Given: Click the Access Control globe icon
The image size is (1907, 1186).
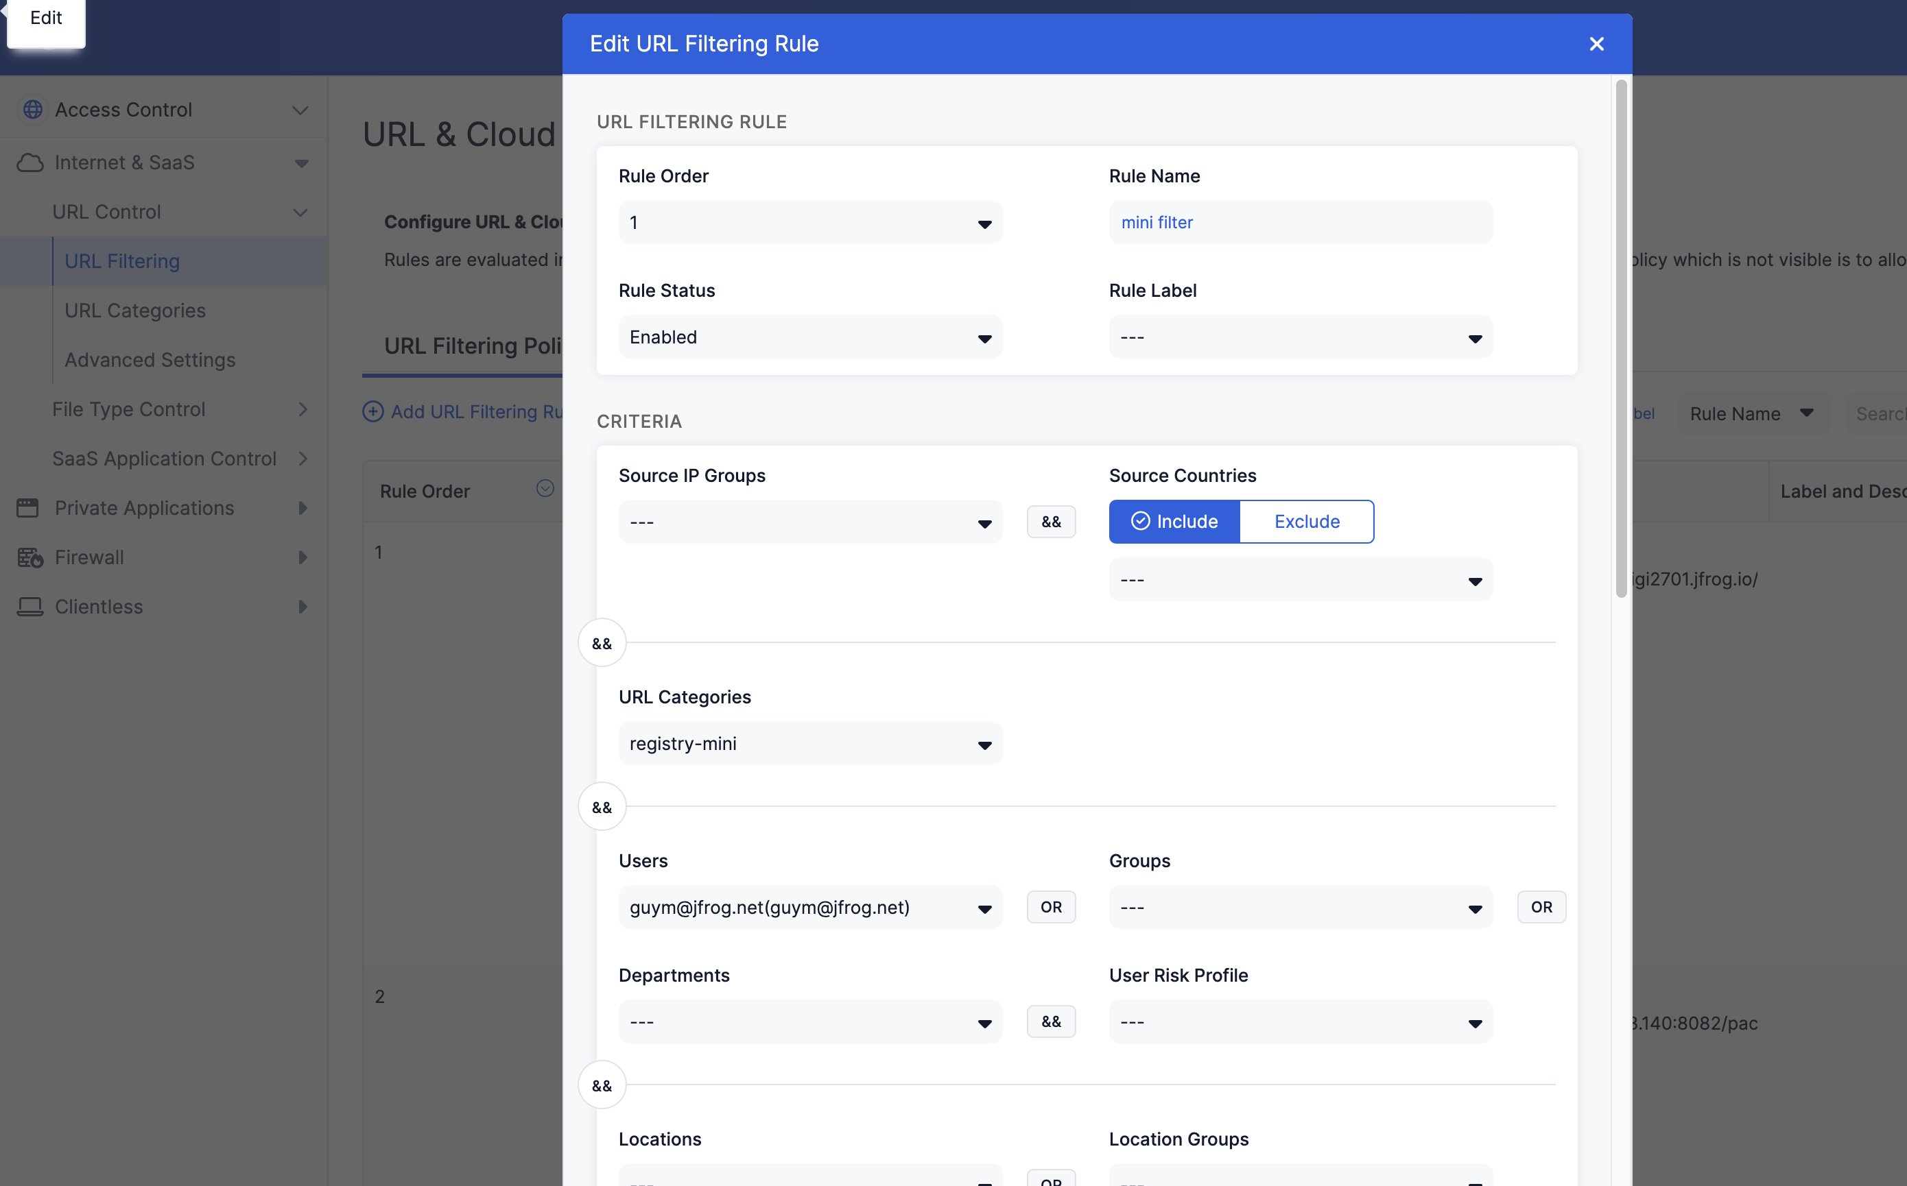Looking at the screenshot, I should pyautogui.click(x=32, y=110).
